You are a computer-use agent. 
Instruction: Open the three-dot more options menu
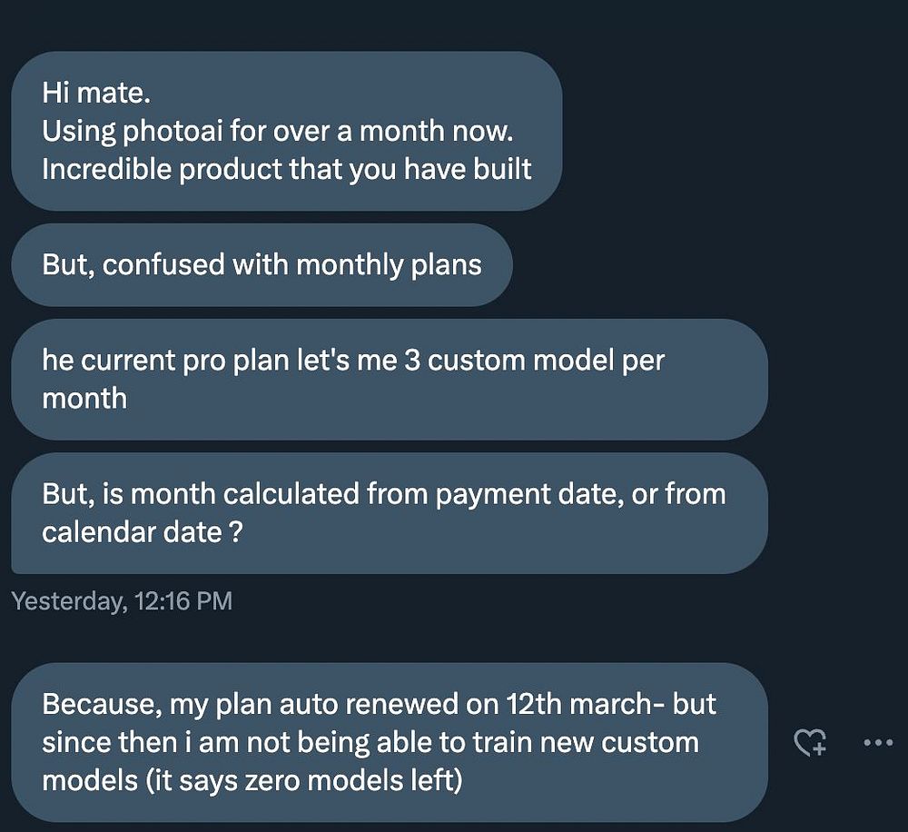pos(877,743)
